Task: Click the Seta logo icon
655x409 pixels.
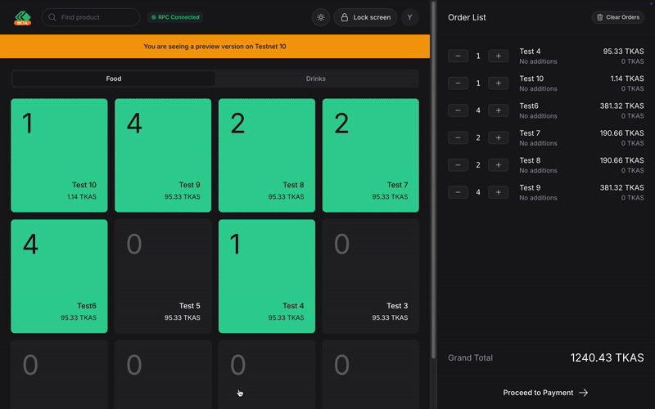Action: (x=22, y=17)
